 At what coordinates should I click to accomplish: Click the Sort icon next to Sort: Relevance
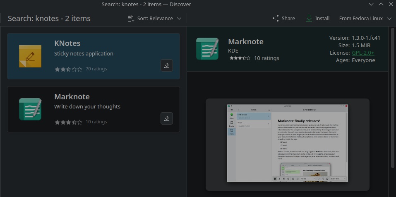coord(131,19)
